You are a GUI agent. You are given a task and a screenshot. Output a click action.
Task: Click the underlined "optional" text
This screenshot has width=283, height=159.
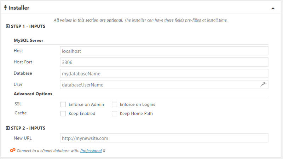tap(114, 20)
